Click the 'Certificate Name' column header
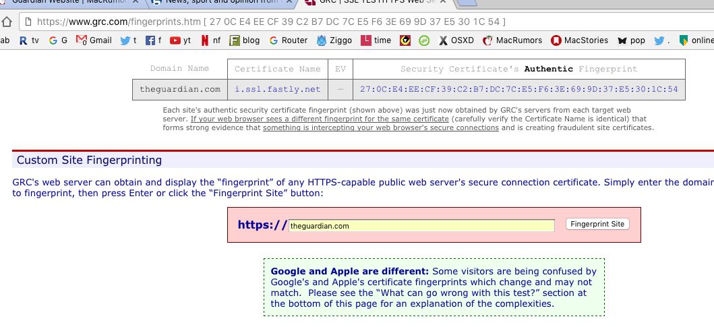Image resolution: width=714 pixels, height=327 pixels. 278,69
